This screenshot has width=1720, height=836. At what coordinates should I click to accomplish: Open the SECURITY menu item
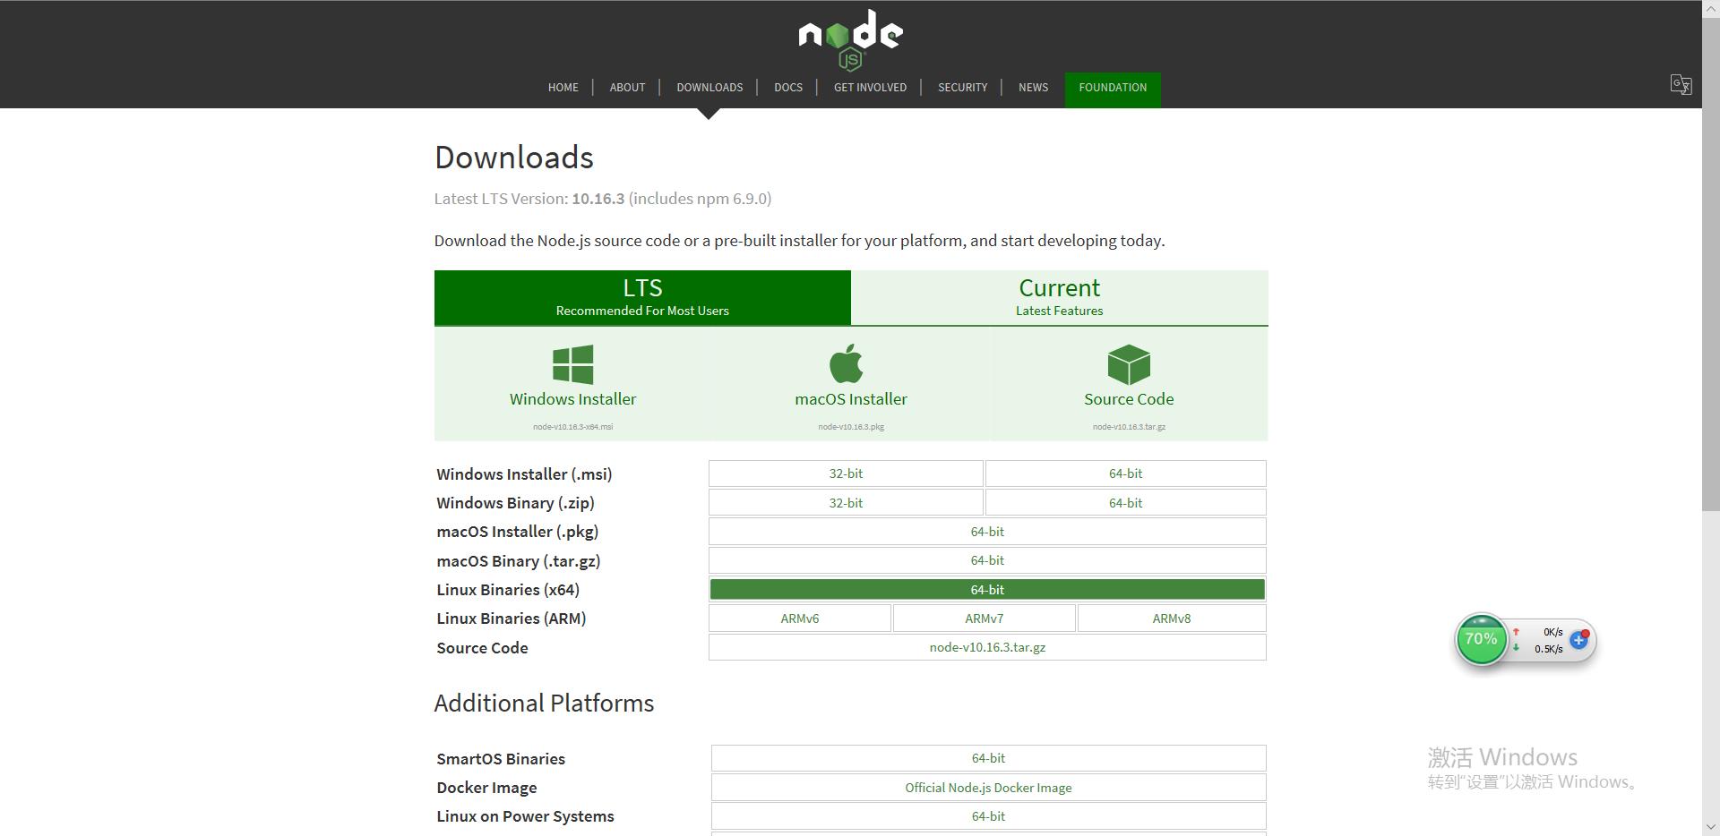[x=962, y=88]
